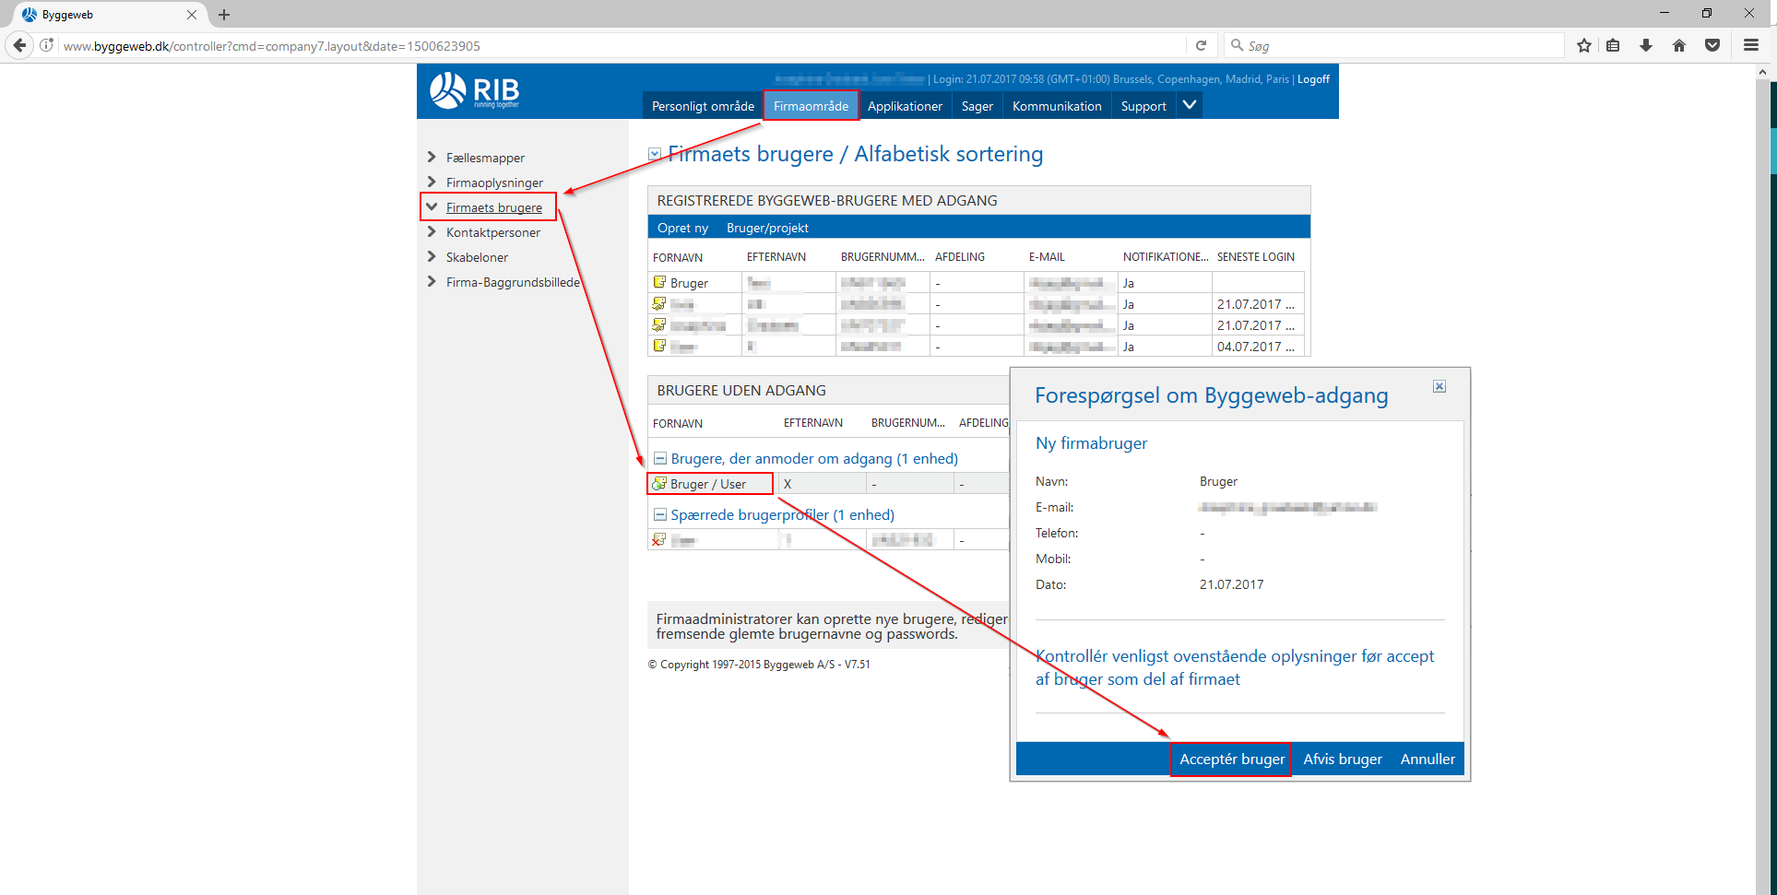Collapse 'Brugere, der anmoder om adgang' group
This screenshot has width=1777, height=895.
coord(660,458)
